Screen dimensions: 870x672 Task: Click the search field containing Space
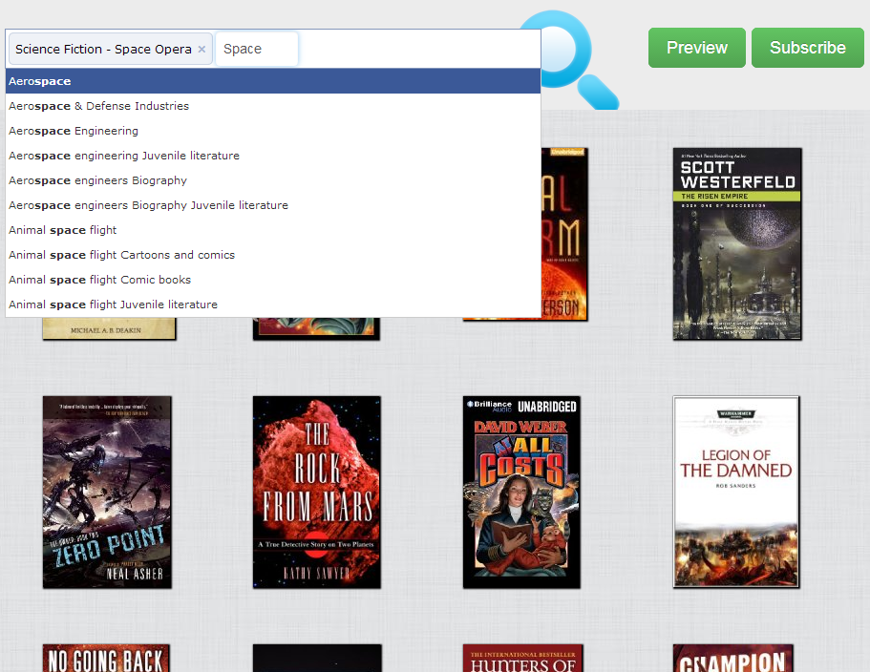click(257, 50)
